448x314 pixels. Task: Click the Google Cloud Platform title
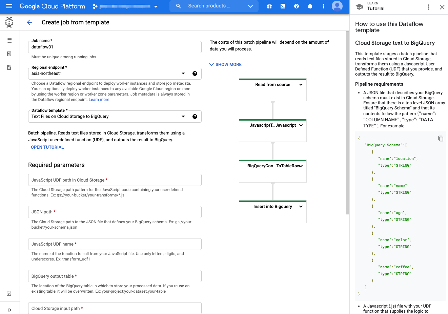tap(52, 6)
